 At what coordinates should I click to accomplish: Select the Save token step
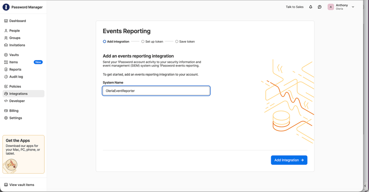(x=185, y=41)
